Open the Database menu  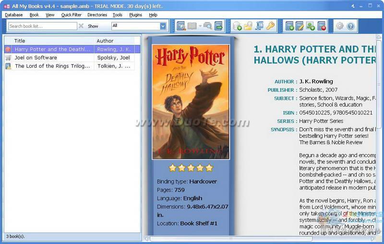coord(14,15)
